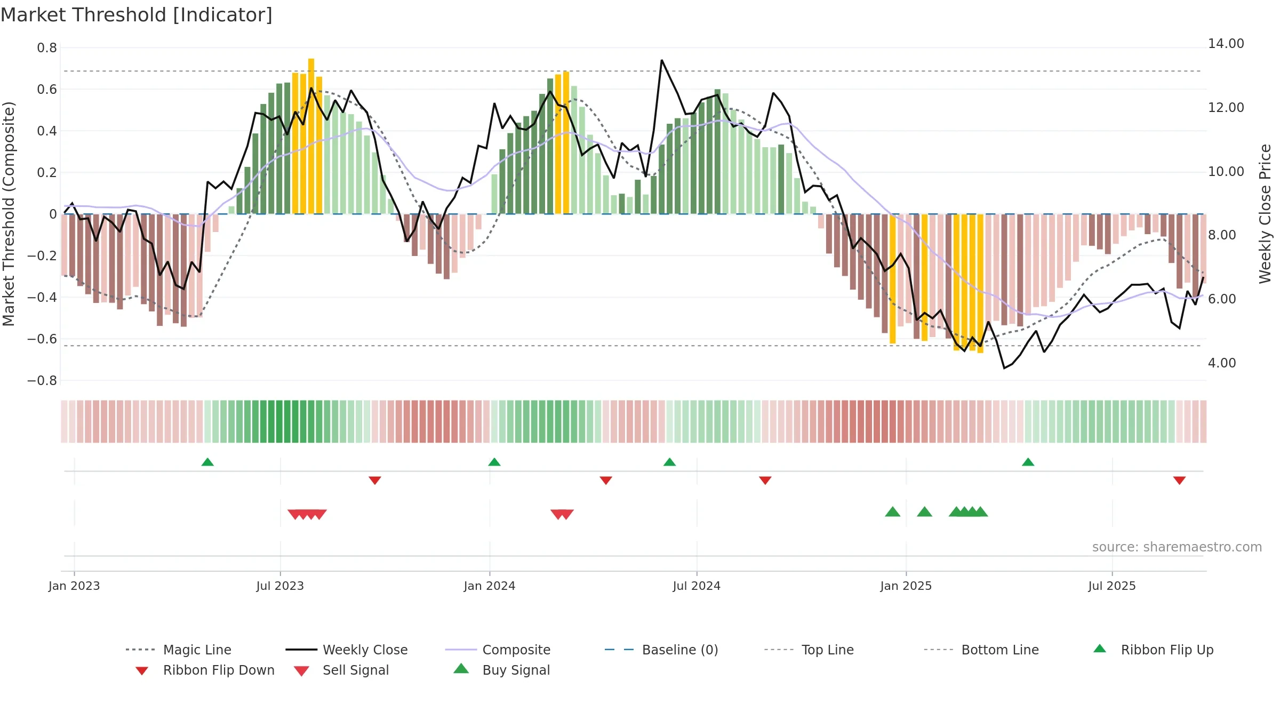Click the red Ribbon Flip Down legend triangle
The image size is (1280, 720).
click(142, 671)
